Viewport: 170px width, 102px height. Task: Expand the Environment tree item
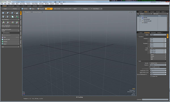pyautogui.click(x=140, y=19)
